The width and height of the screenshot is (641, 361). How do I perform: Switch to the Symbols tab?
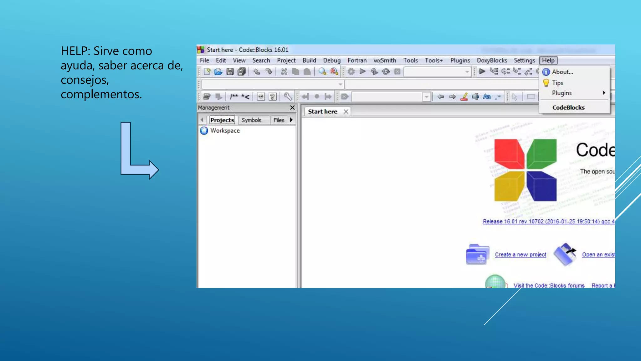tap(251, 120)
